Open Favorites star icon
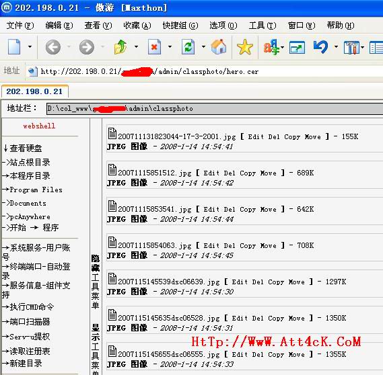The height and width of the screenshot is (375, 383). pos(245,47)
